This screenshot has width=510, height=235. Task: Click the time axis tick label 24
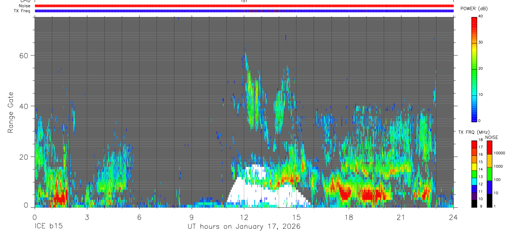click(454, 218)
